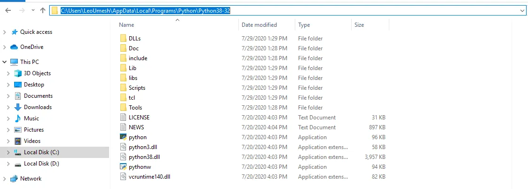Click LICENSE's Text Document type cell
Image resolution: width=528 pixels, height=189 pixels.
tap(317, 118)
